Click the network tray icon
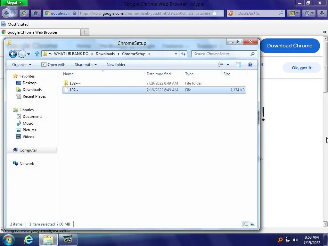This screenshot has width=328, height=246. click(288, 240)
